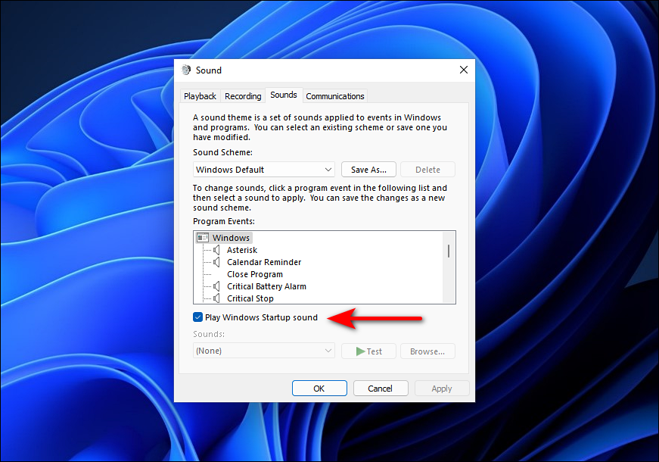Switch to the Playback tab

coord(200,95)
